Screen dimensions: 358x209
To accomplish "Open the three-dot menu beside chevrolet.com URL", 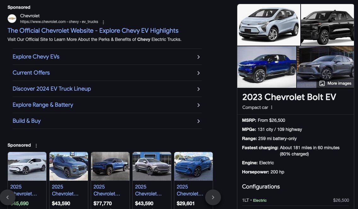I will tap(103, 22).
